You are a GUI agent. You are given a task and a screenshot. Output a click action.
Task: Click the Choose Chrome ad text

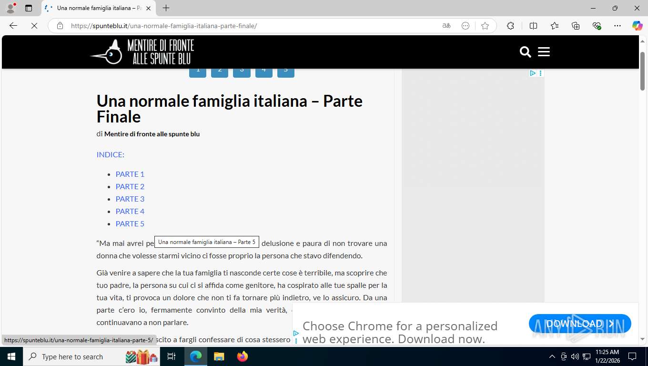pos(400,332)
